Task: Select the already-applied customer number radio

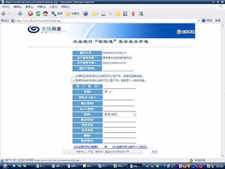Action: point(74,76)
